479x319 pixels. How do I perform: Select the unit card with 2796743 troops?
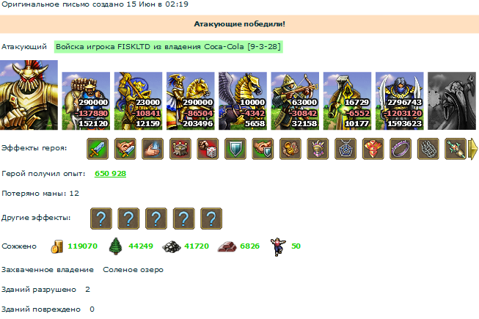400,101
